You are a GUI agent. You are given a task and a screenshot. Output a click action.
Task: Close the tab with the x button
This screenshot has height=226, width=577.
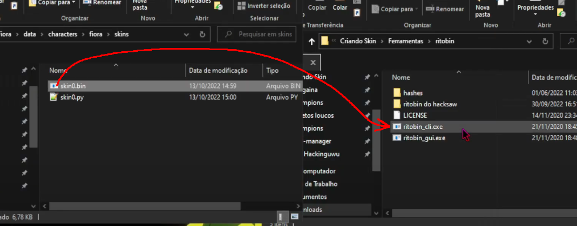313,63
